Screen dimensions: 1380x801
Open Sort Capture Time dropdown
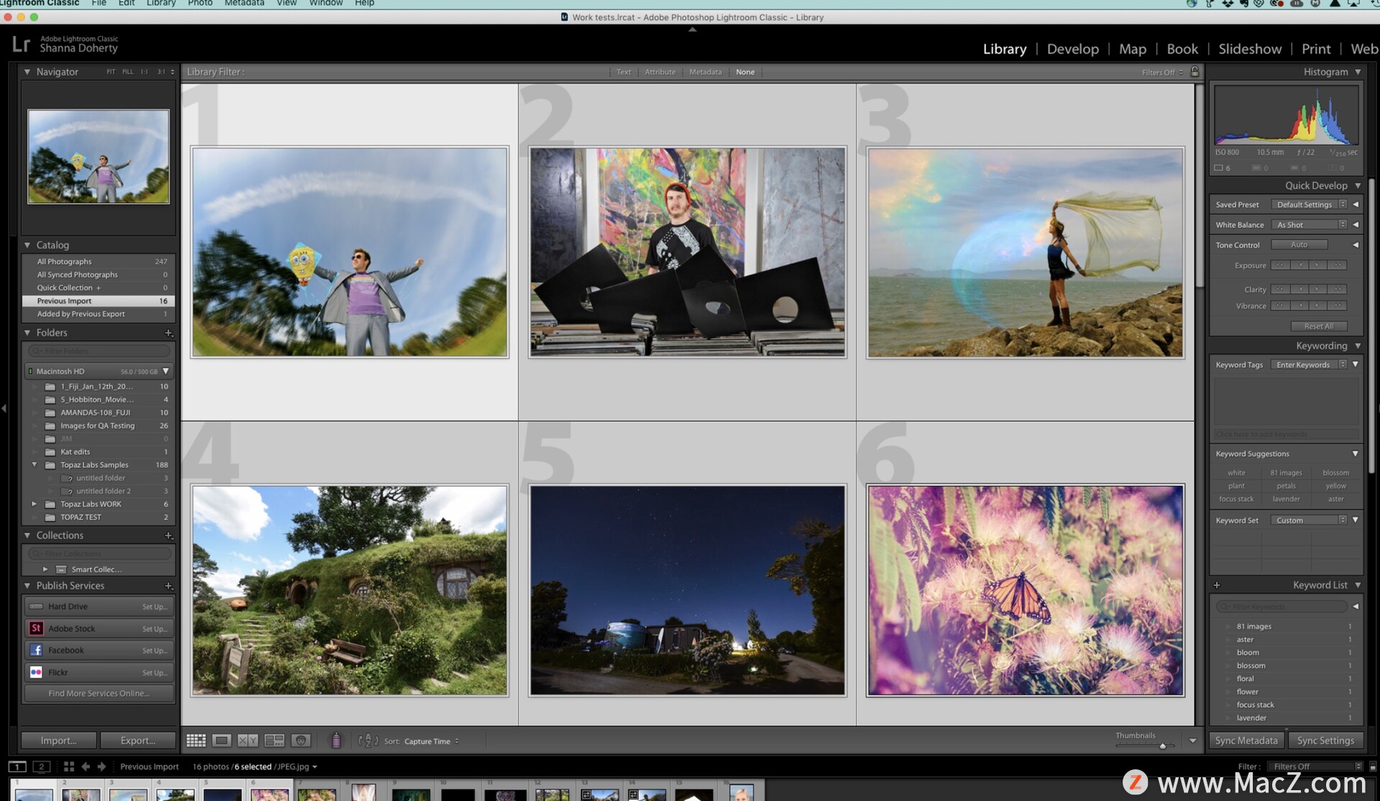pos(431,741)
